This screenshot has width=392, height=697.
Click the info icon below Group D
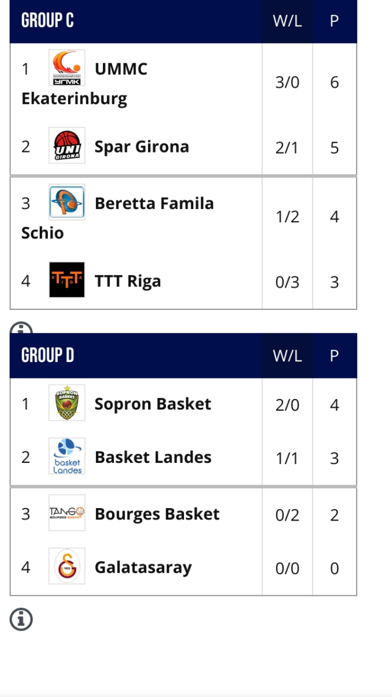click(x=21, y=620)
